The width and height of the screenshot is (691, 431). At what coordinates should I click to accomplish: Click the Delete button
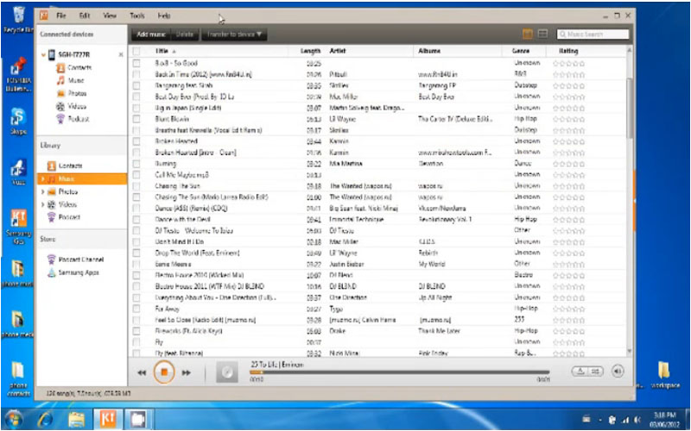(185, 34)
